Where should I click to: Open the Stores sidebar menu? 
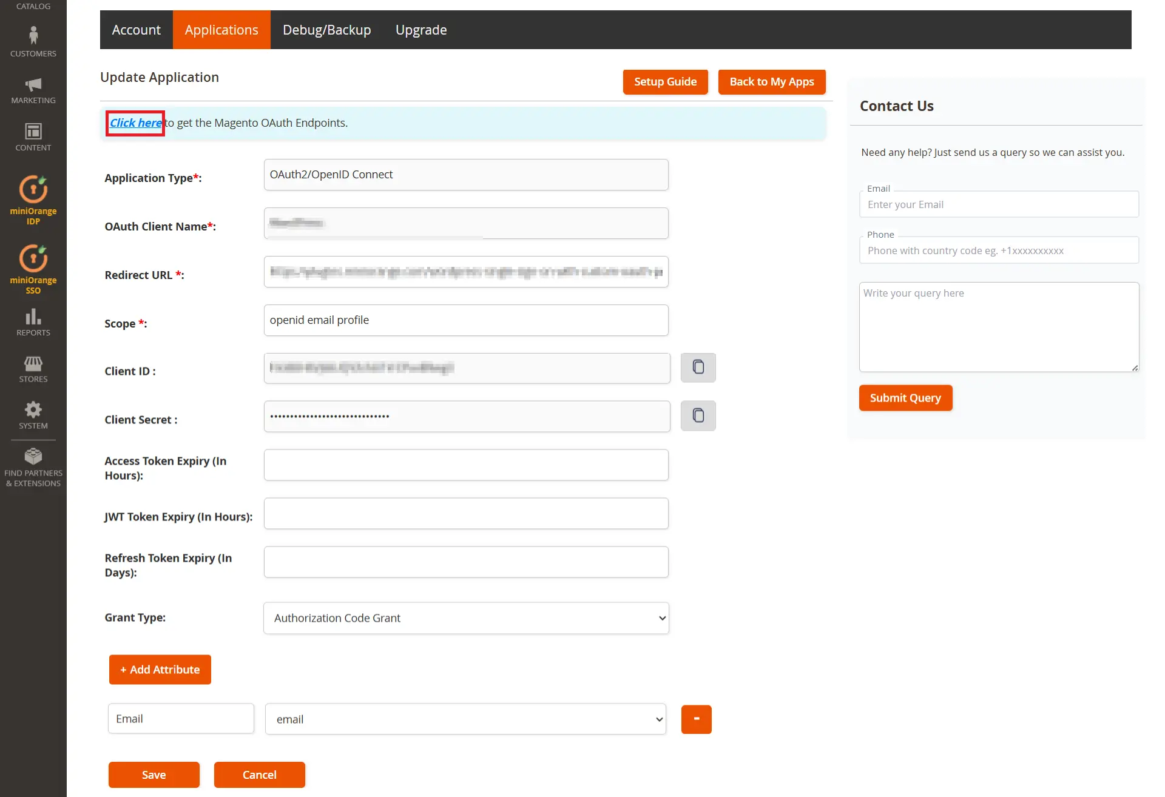pyautogui.click(x=33, y=369)
